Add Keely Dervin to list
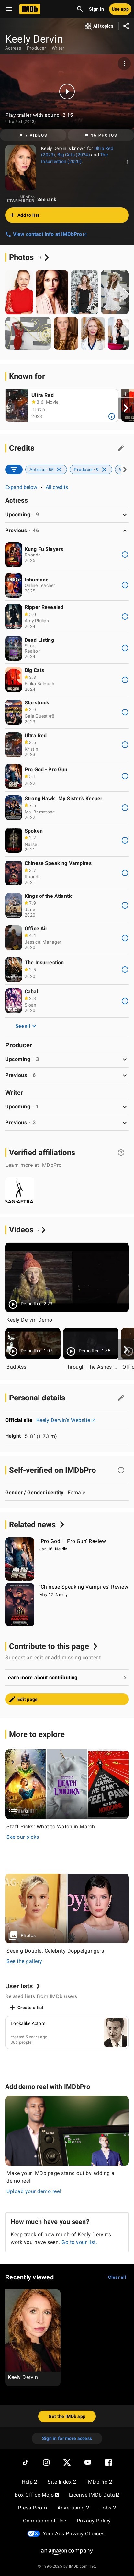 67,215
